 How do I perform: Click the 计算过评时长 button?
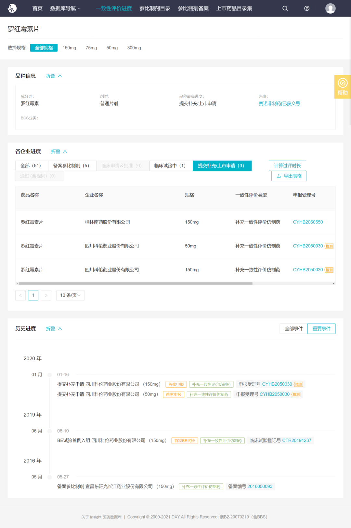tap(287, 165)
